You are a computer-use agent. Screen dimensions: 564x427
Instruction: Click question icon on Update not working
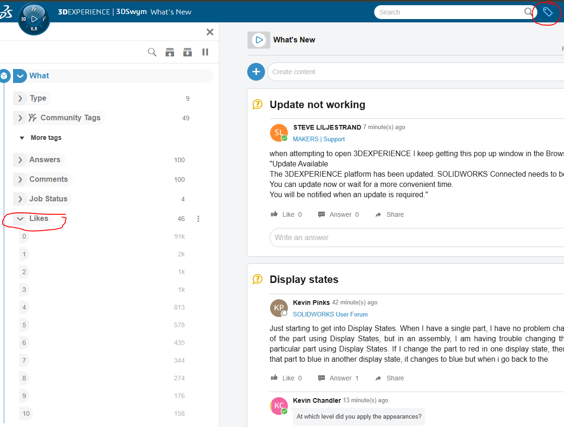tap(258, 104)
